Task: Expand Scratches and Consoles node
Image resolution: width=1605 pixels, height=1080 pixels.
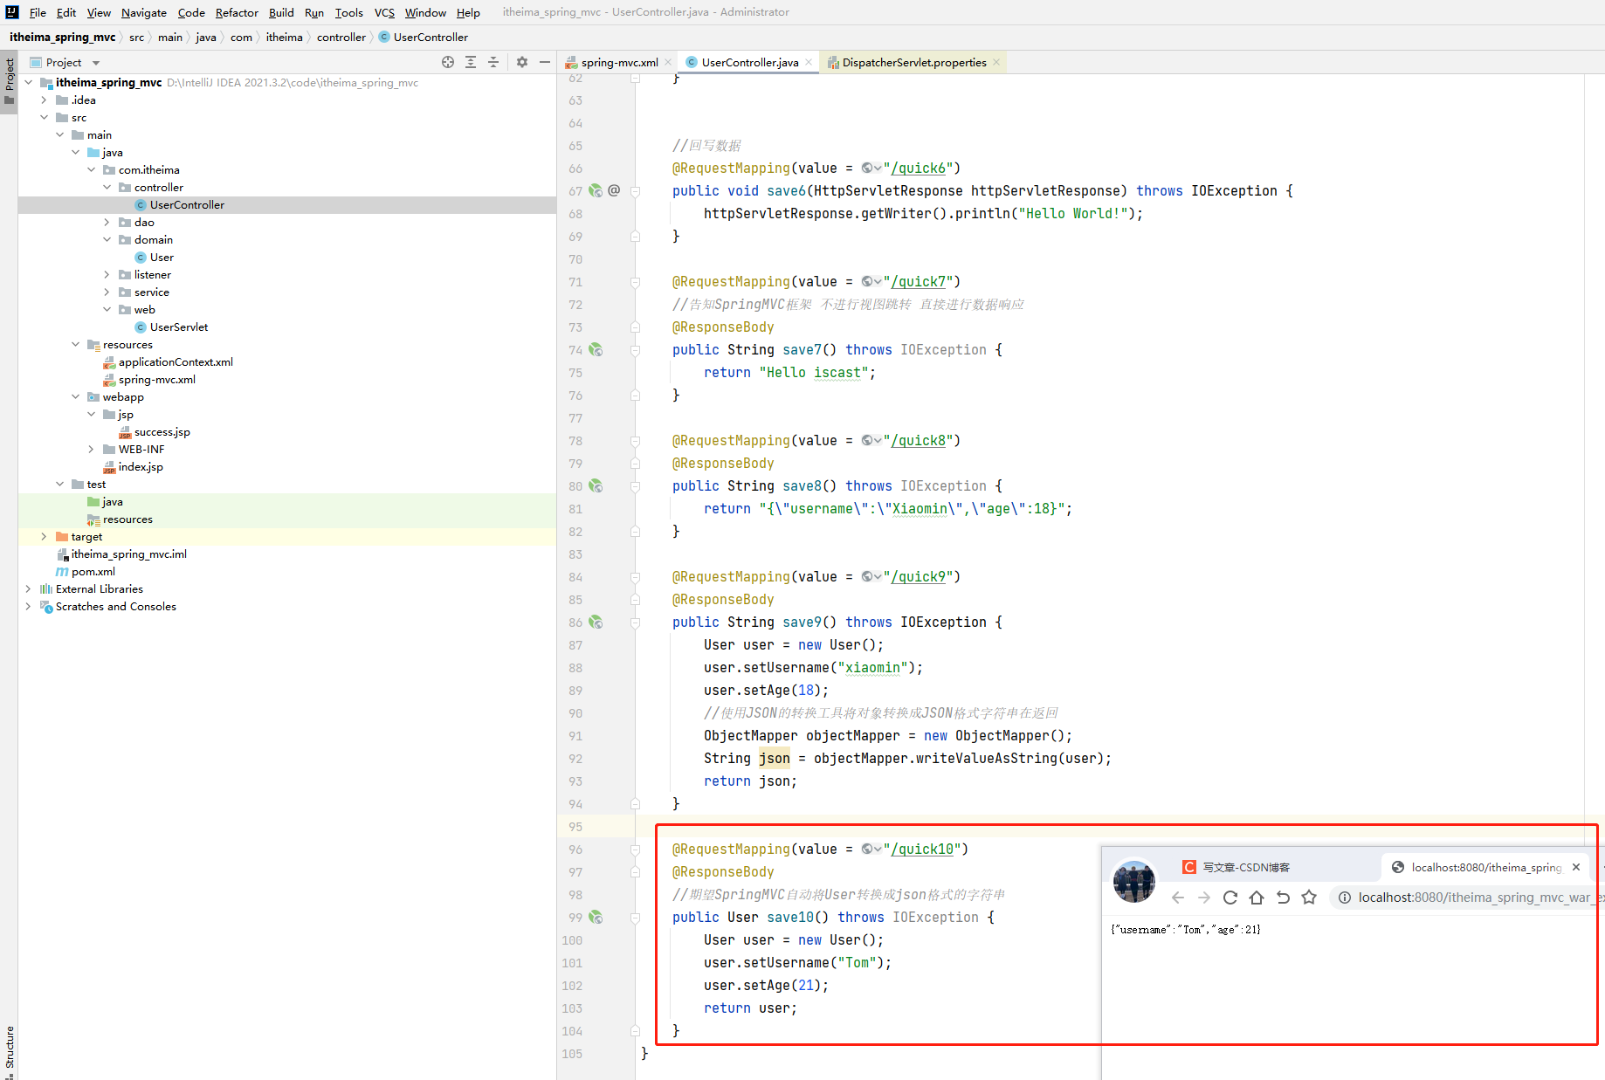Action: click(29, 606)
